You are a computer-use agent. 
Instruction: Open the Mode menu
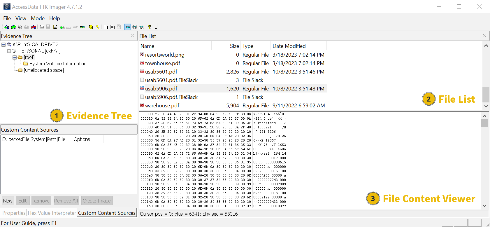click(38, 18)
